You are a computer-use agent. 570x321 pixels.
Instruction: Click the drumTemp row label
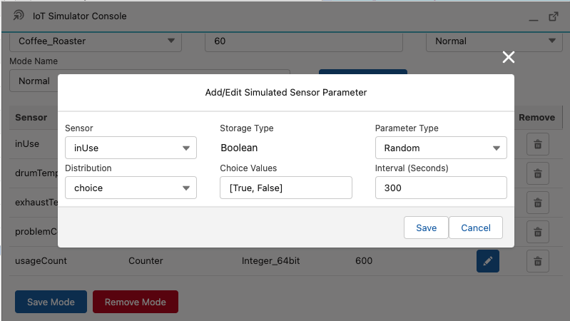[x=36, y=173]
